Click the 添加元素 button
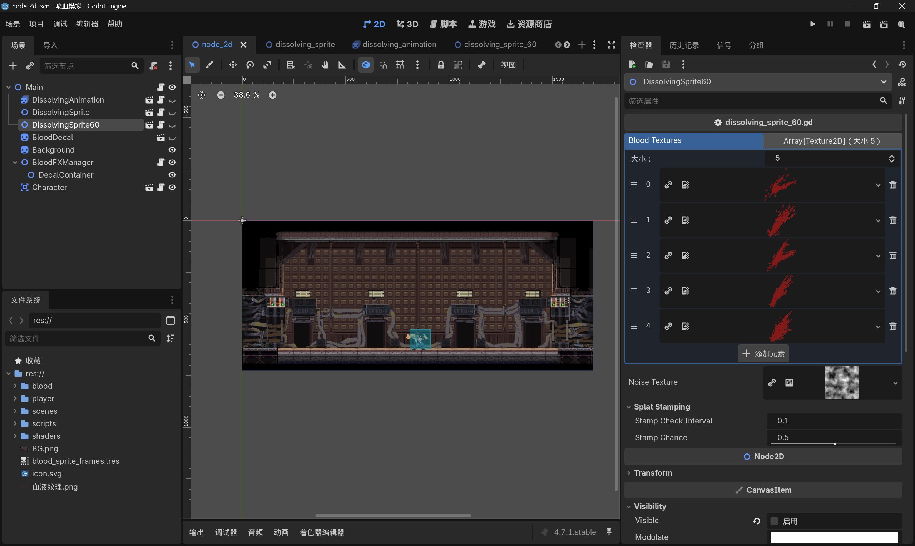This screenshot has width=915, height=546. [x=763, y=353]
